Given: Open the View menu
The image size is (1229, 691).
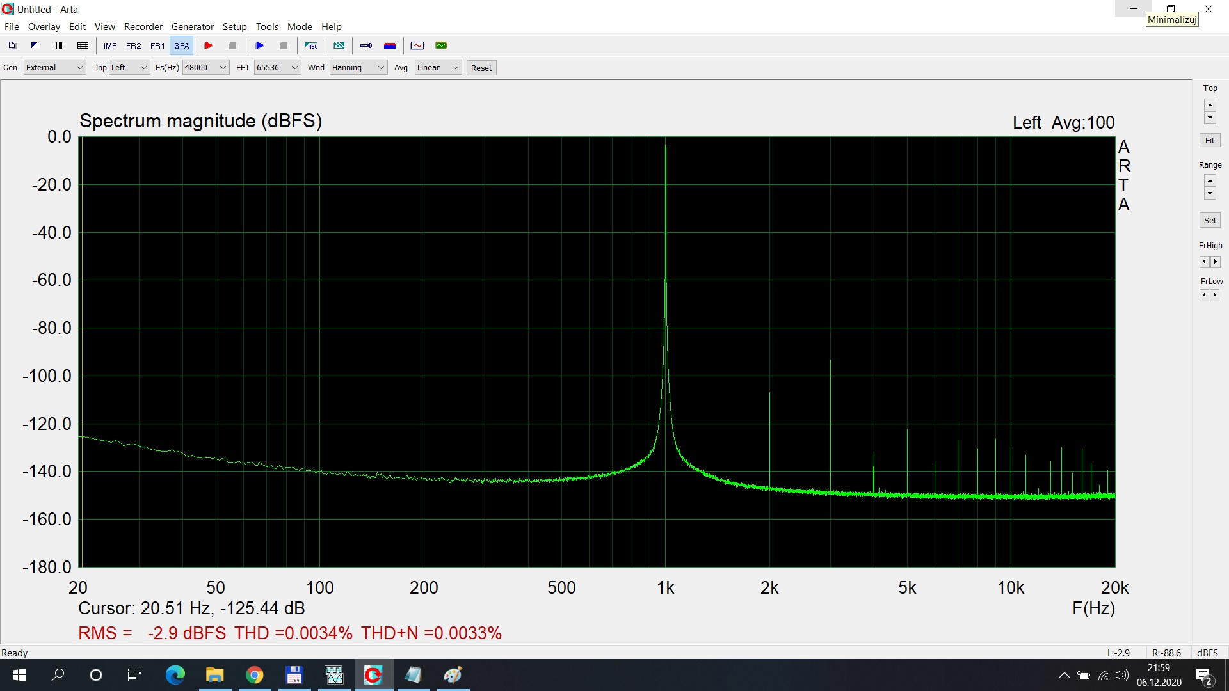Looking at the screenshot, I should pos(105,27).
